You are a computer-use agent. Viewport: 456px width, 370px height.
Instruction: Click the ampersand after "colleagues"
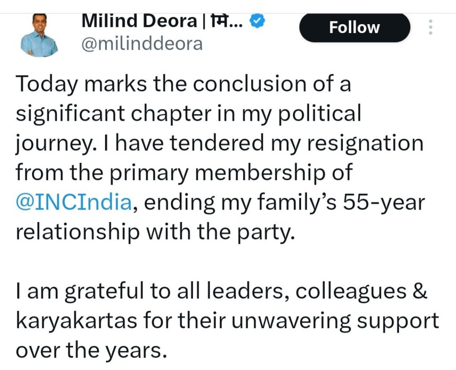coord(421,292)
